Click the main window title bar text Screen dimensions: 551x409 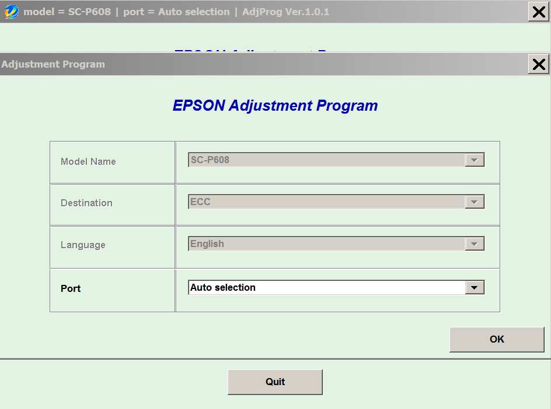point(176,12)
